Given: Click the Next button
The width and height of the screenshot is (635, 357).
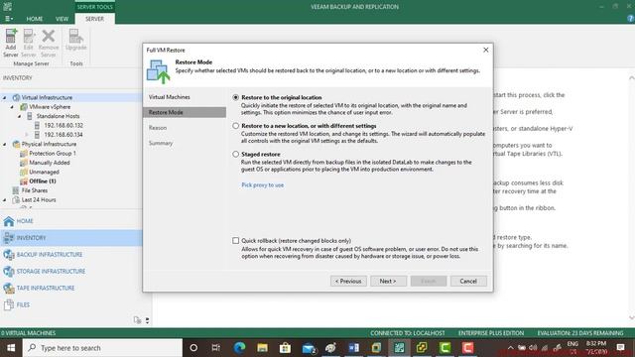Looking at the screenshot, I should [388, 281].
